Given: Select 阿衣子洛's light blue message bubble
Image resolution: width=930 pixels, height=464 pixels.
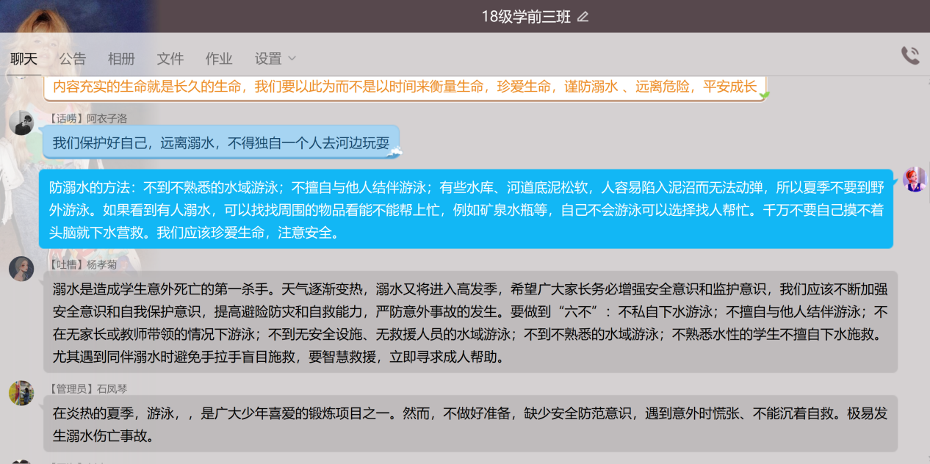Looking at the screenshot, I should click(x=220, y=142).
